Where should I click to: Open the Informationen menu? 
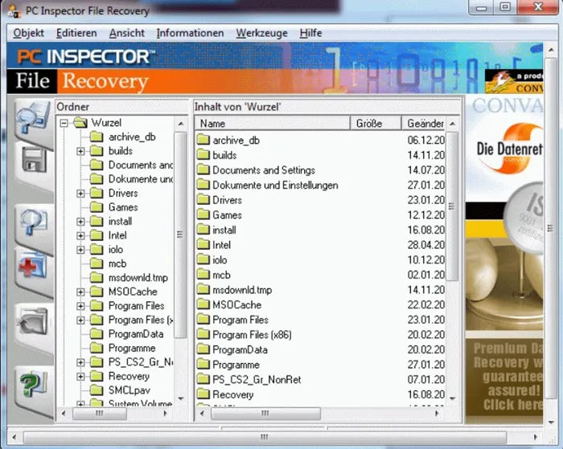click(x=190, y=33)
